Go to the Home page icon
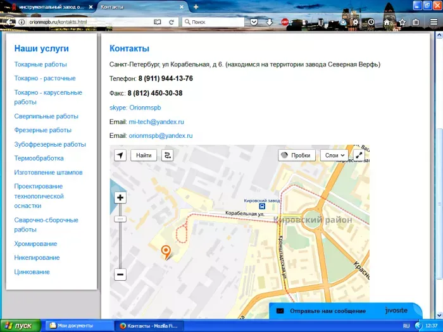Viewport: 443px width, 332px height. click(x=387, y=22)
